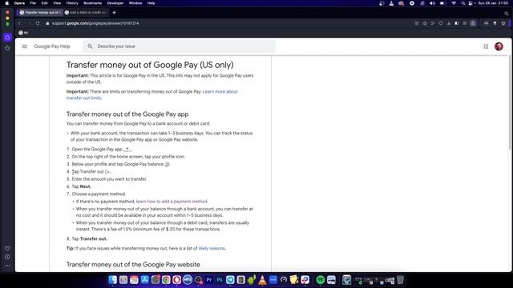513x288 pixels.
Task: Click the downloads icon in address bar
Action: click(449, 23)
